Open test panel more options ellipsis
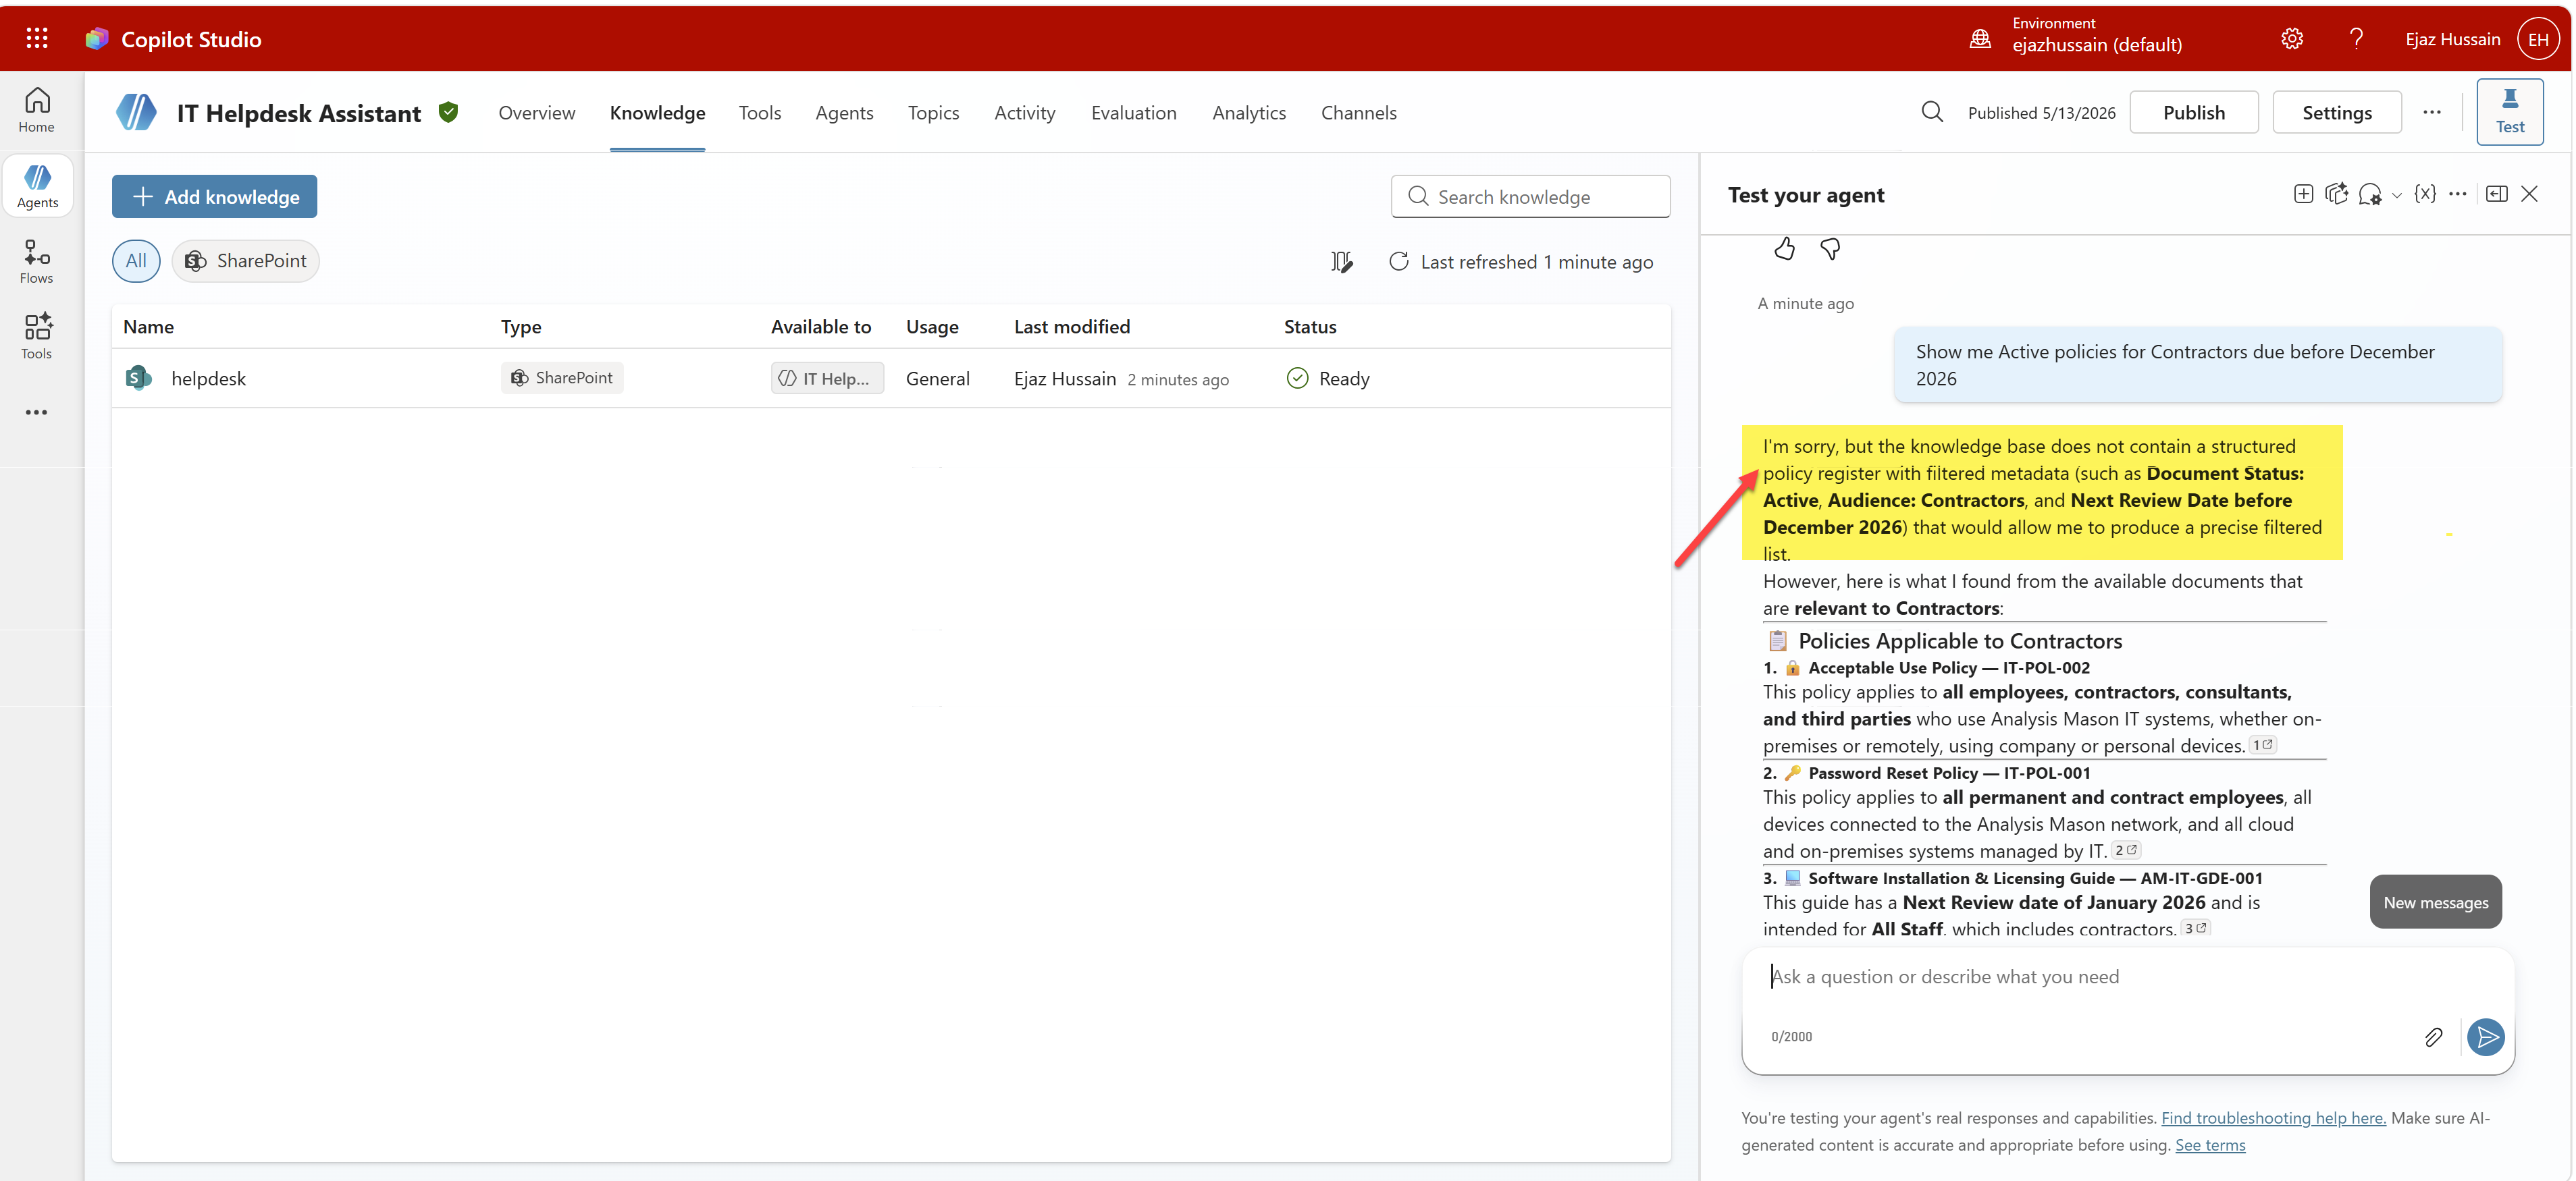Viewport: 2576px width, 1181px height. point(2458,194)
